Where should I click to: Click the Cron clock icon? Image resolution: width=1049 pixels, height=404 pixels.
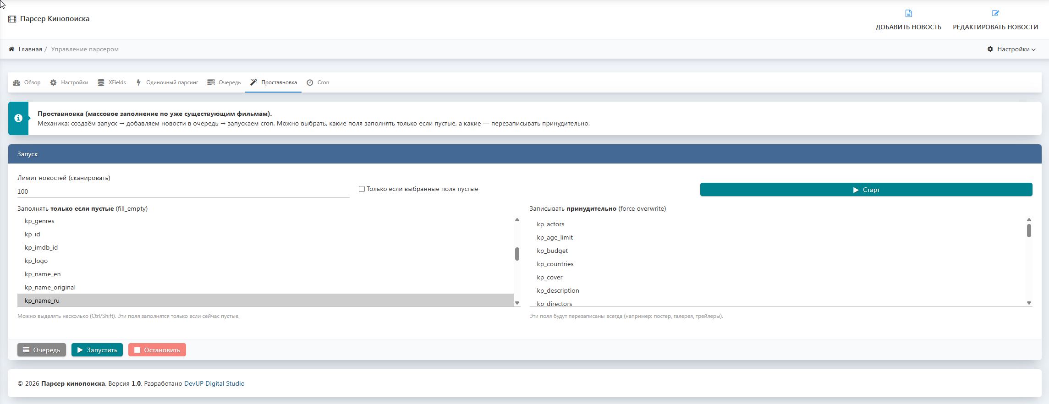click(x=310, y=83)
